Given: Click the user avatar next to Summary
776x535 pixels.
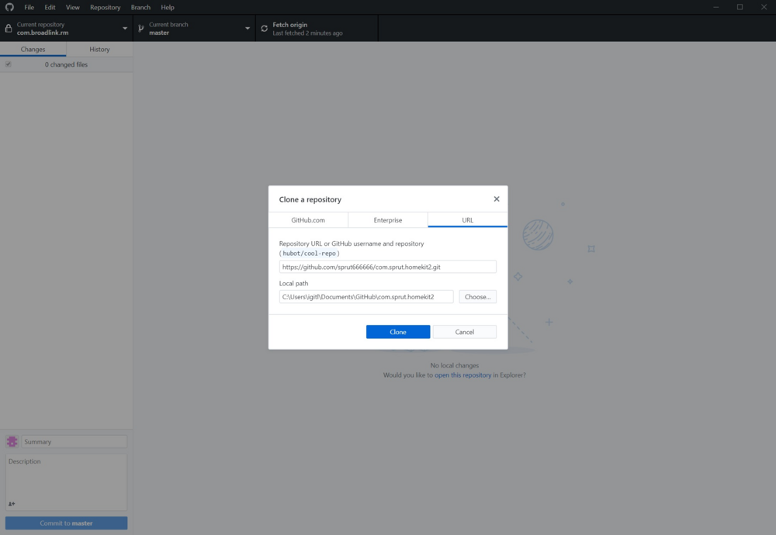Looking at the screenshot, I should [x=12, y=441].
